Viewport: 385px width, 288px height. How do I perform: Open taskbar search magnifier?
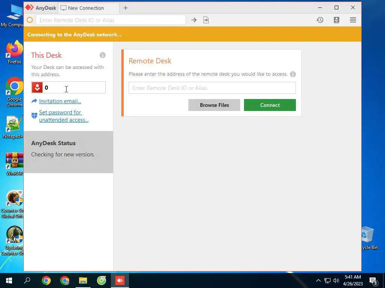coord(27,280)
